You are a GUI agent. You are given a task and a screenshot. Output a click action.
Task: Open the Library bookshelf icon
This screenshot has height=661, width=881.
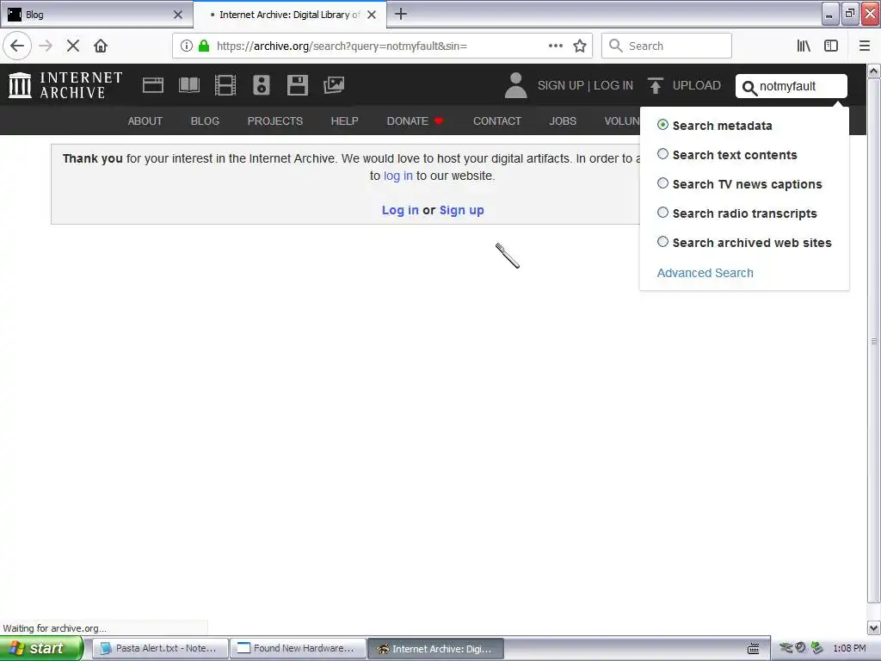(804, 46)
